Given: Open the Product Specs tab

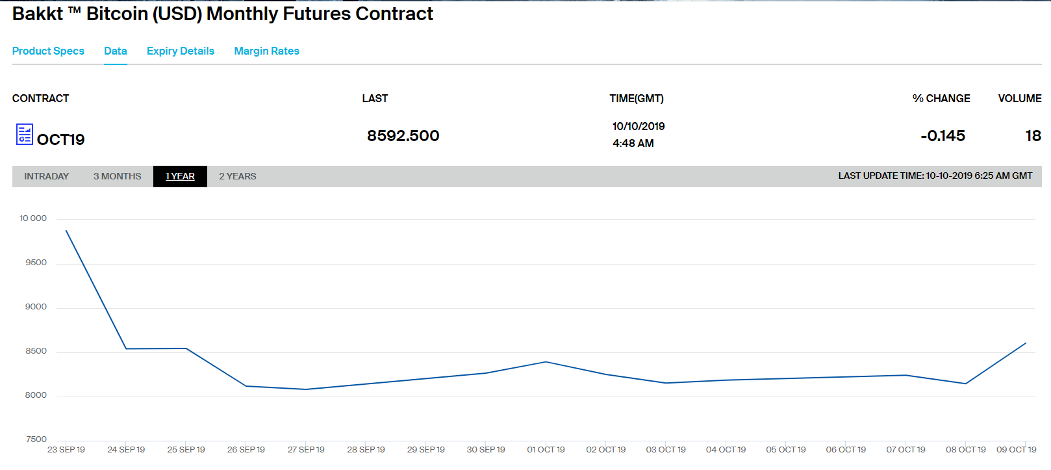Looking at the screenshot, I should coord(48,51).
